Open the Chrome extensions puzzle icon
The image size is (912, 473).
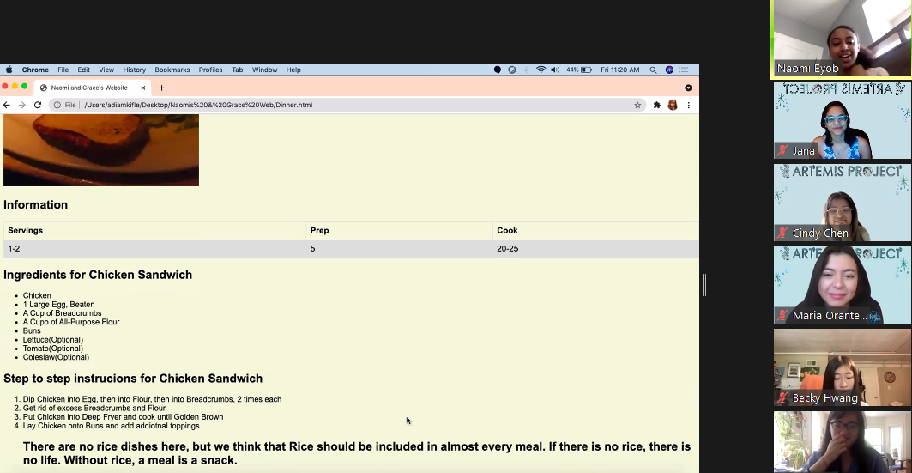(657, 105)
